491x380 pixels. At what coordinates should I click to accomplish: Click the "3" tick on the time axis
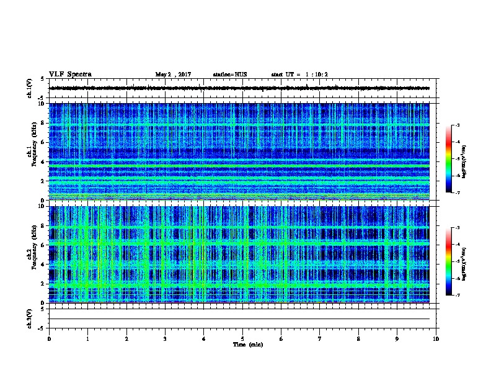click(165, 339)
